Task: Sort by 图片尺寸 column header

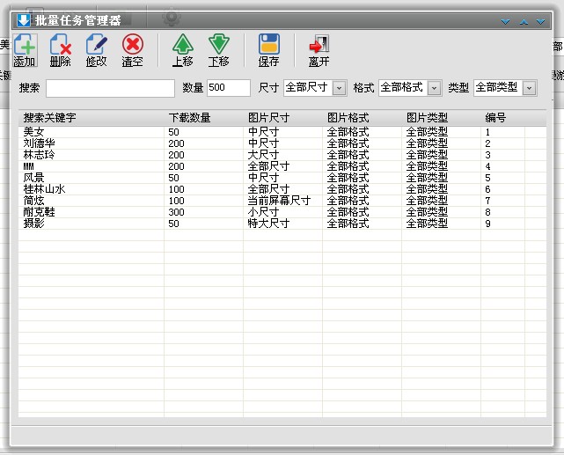Action: 283,118
